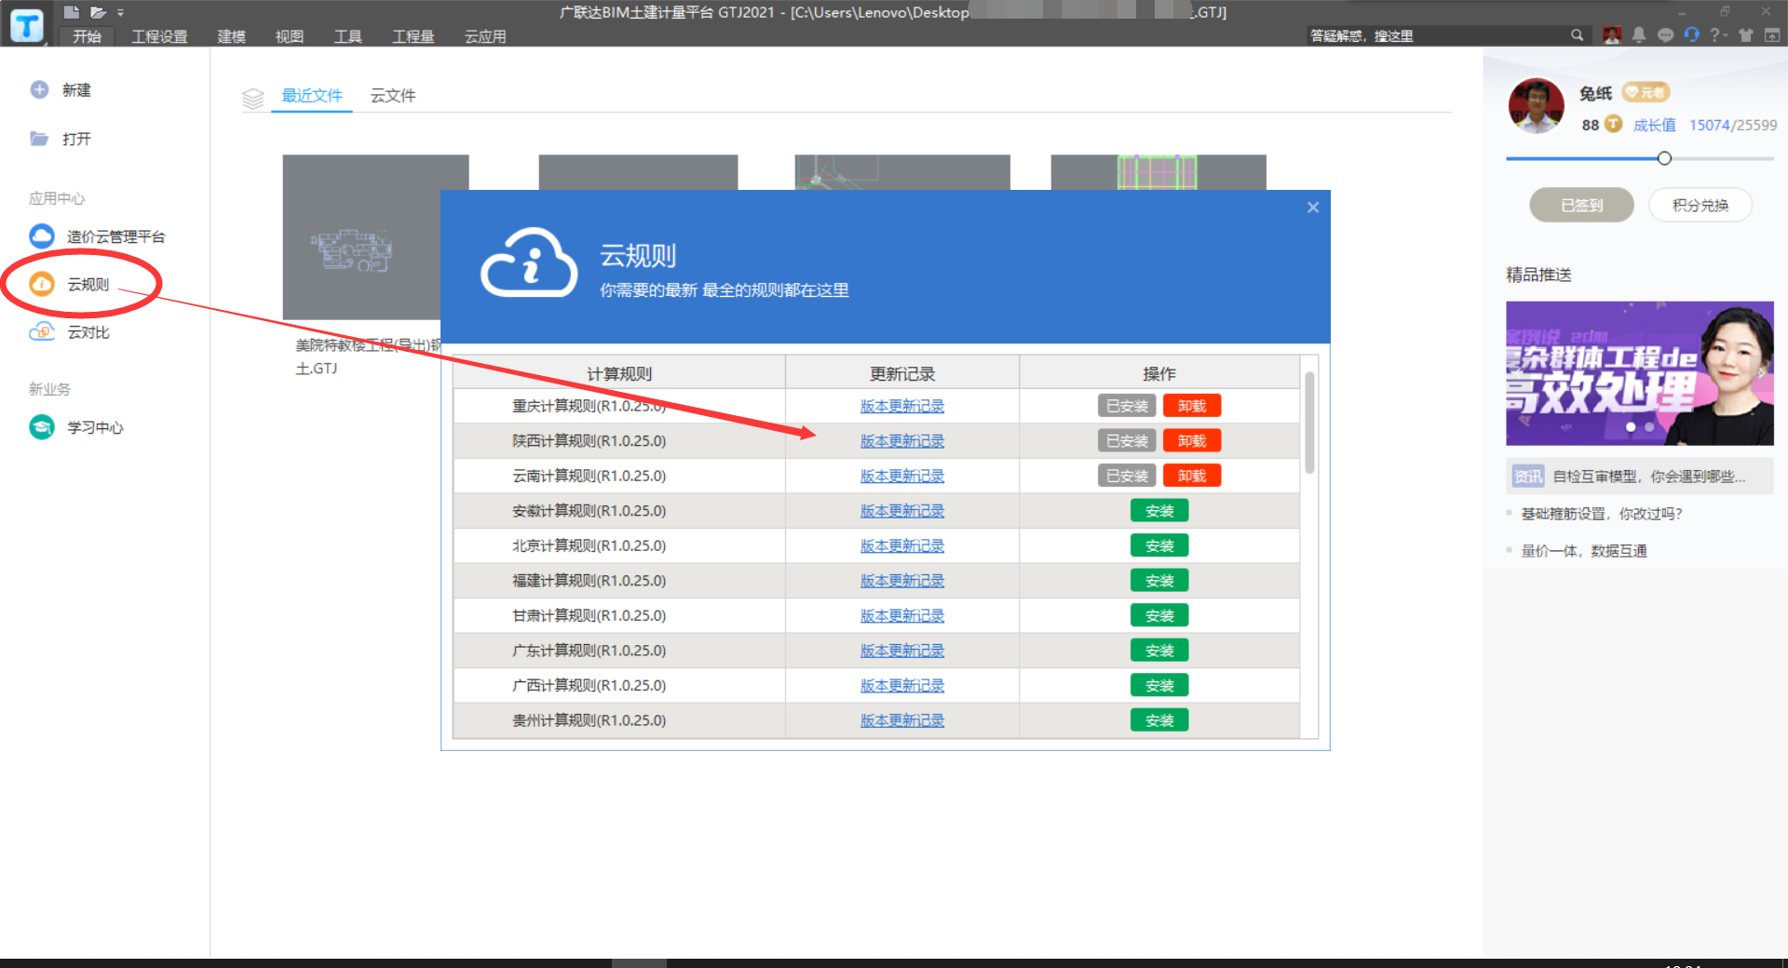Close the 云规则 dialog
1788x968 pixels.
[x=1313, y=208]
